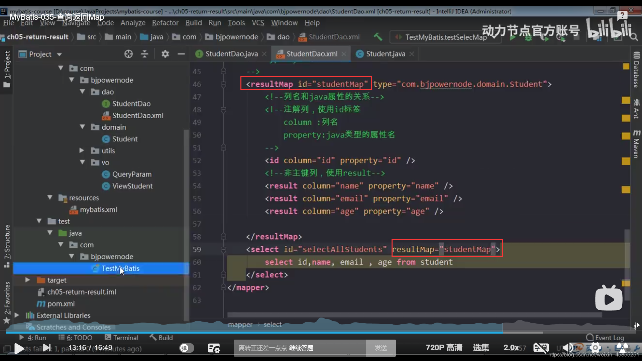Collapse the resources folder
Image resolution: width=642 pixels, height=361 pixels.
(50, 198)
